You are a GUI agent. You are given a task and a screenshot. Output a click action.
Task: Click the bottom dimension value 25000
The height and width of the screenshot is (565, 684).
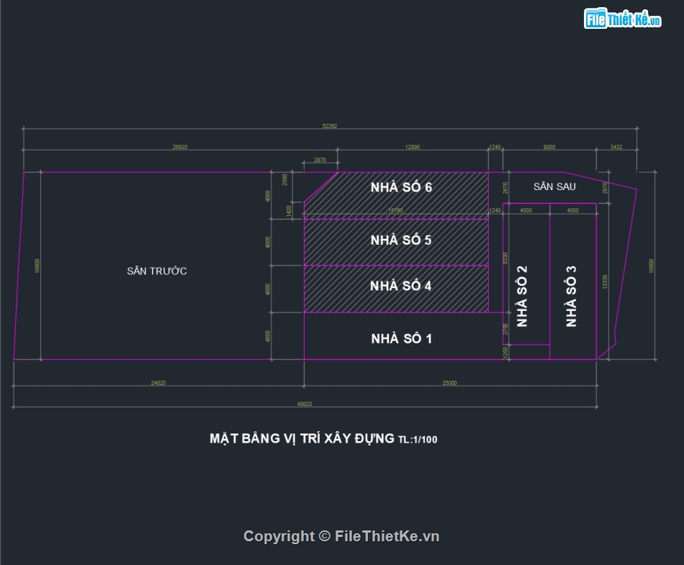click(x=449, y=383)
